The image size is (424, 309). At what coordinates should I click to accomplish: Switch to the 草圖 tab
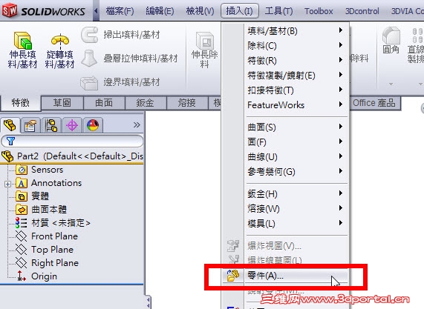tap(62, 103)
